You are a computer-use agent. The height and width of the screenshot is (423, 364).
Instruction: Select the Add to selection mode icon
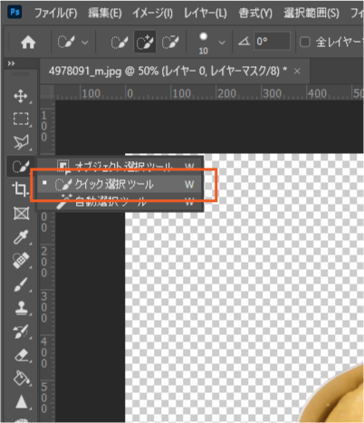[x=145, y=42]
